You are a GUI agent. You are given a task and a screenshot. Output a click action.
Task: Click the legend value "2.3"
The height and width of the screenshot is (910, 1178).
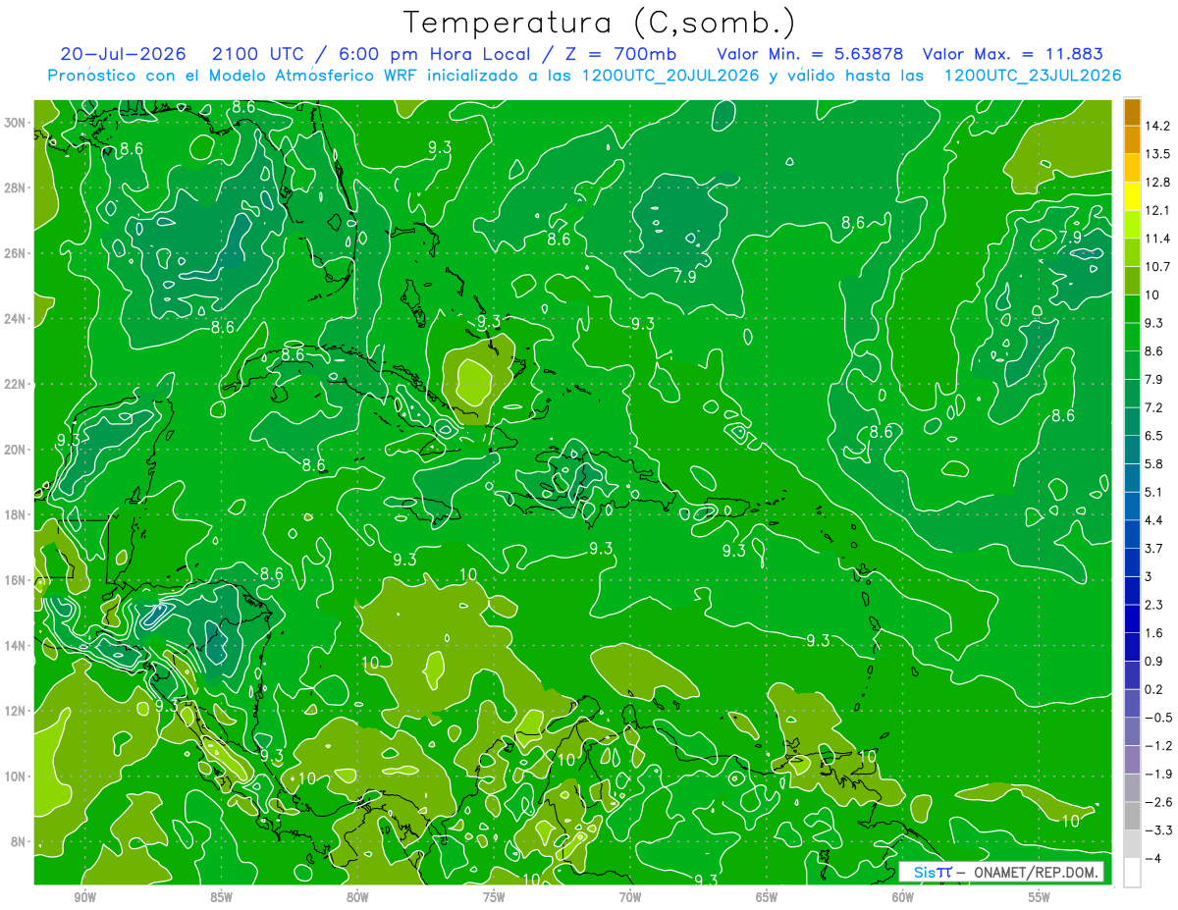1154,605
